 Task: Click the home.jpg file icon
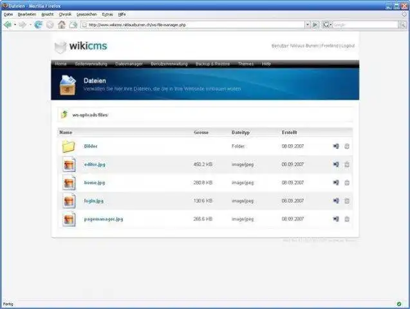tap(69, 182)
